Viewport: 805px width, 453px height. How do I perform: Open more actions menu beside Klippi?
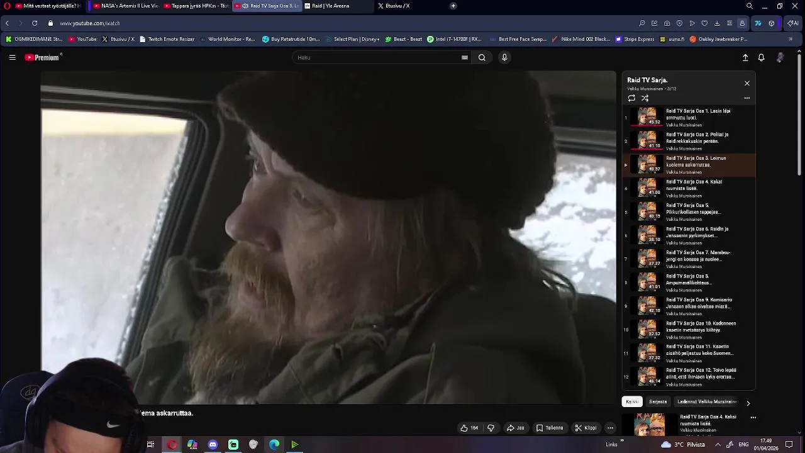point(610,428)
